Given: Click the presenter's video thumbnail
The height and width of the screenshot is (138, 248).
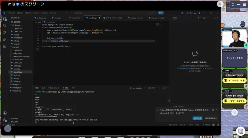Looking at the screenshot, I should click(235, 38).
